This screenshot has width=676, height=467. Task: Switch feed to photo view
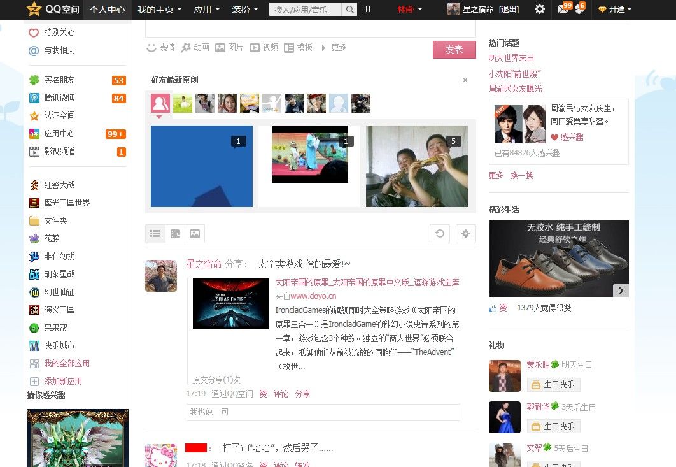tap(195, 234)
